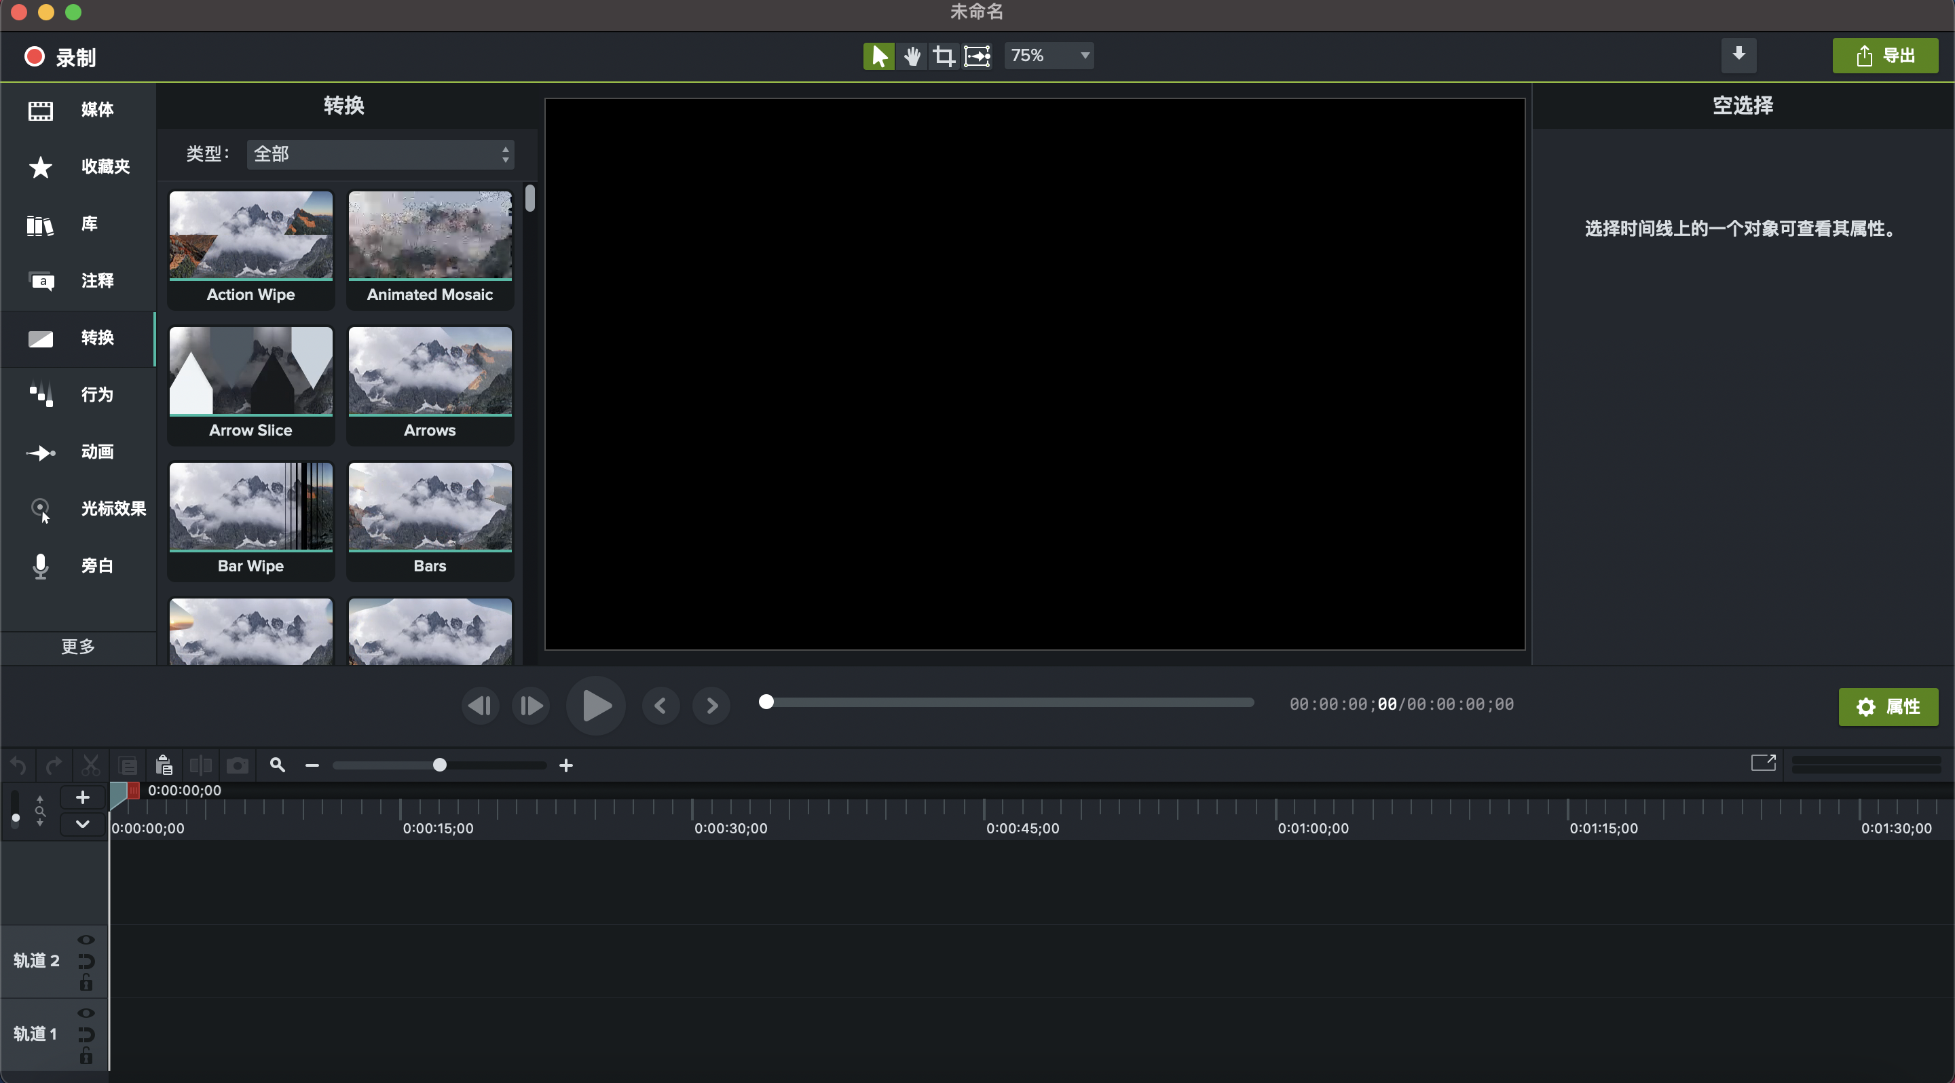Expand the 更多 more tools list
This screenshot has height=1083, width=1955.
(78, 647)
